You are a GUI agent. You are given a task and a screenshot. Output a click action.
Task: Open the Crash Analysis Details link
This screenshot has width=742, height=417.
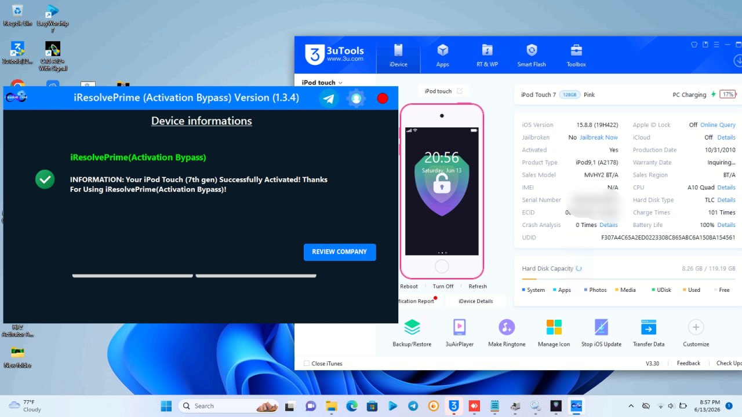point(609,225)
